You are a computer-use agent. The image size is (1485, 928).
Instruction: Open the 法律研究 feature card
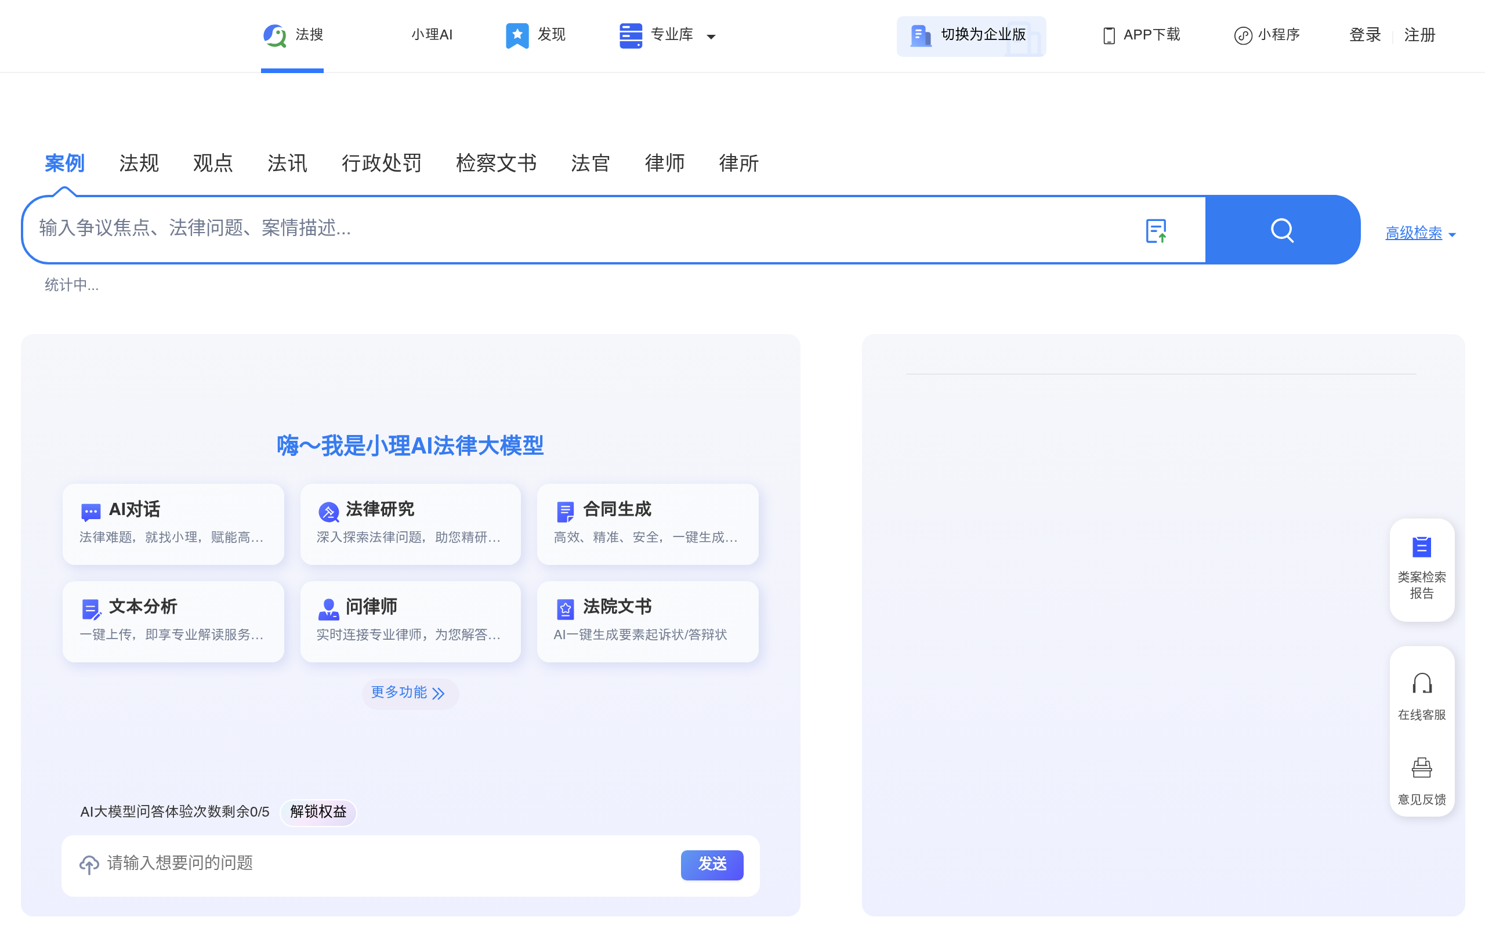(410, 524)
